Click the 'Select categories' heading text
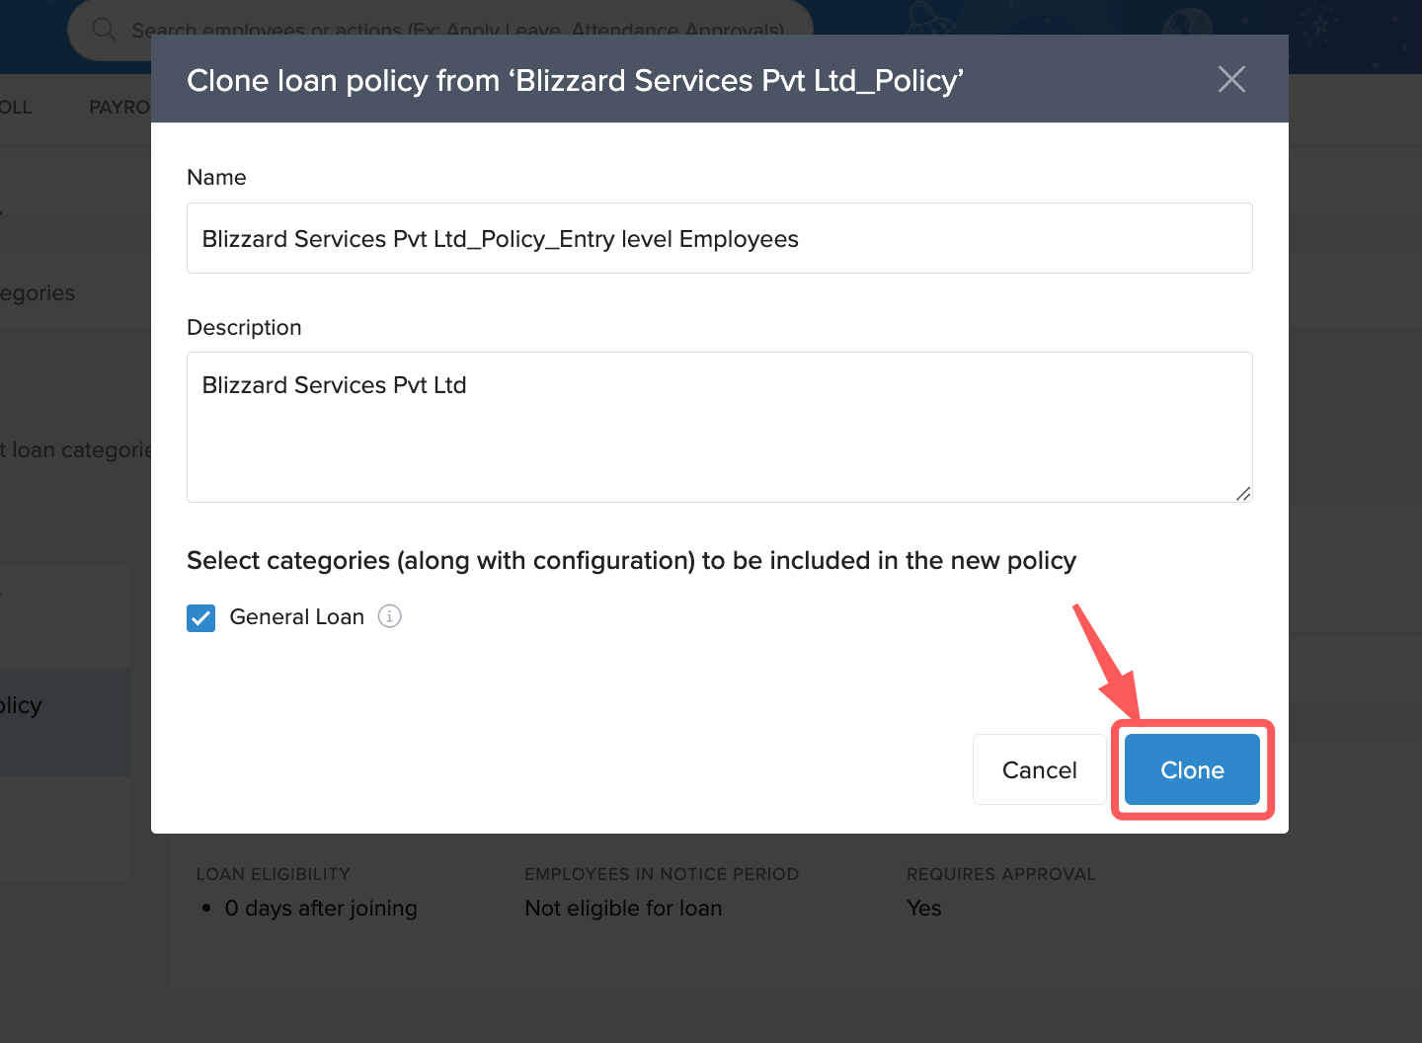Screen dimensions: 1422x1043 pos(630,560)
